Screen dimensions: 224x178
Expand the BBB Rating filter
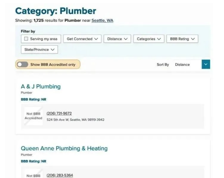point(182,39)
